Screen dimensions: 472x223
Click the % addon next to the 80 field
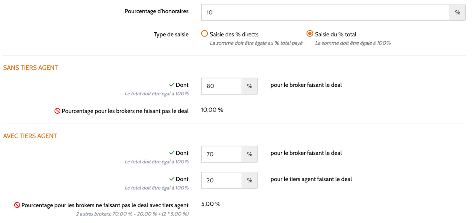click(x=250, y=86)
